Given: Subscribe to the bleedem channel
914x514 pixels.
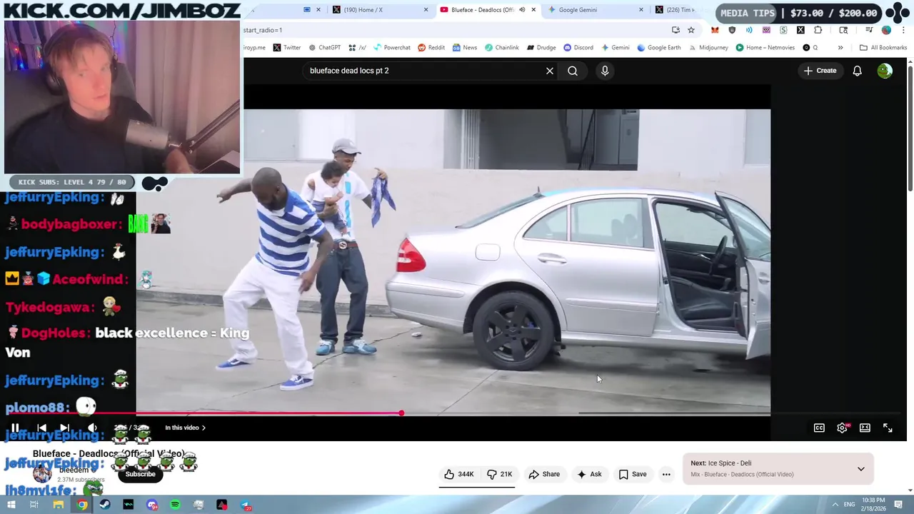Looking at the screenshot, I should [x=140, y=474].
